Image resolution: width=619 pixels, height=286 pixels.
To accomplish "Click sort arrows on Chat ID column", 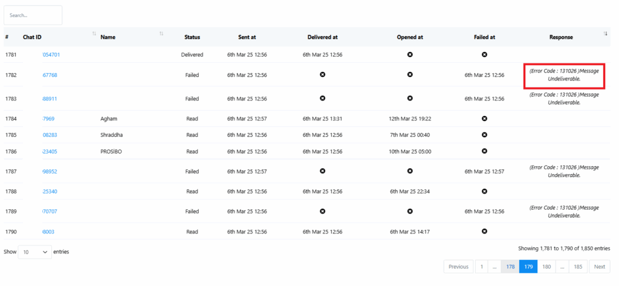I will tap(94, 34).
